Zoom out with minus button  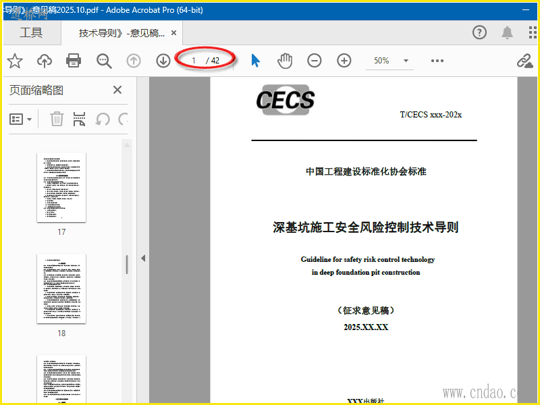click(315, 61)
